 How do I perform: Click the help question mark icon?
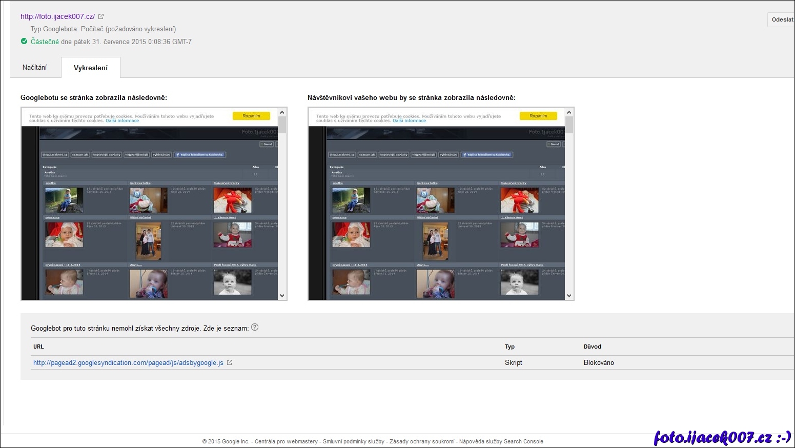pos(255,328)
